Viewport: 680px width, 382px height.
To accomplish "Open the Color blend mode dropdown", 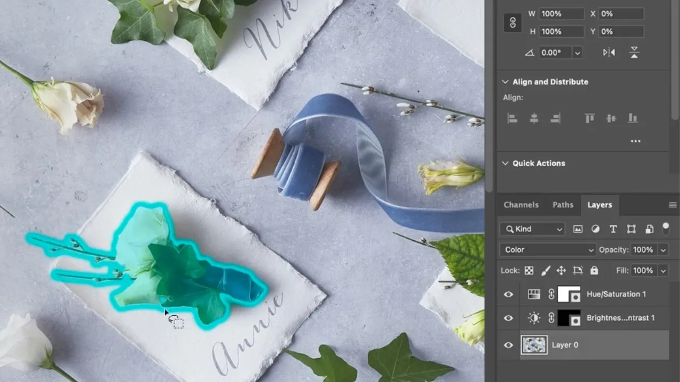I will pyautogui.click(x=548, y=249).
